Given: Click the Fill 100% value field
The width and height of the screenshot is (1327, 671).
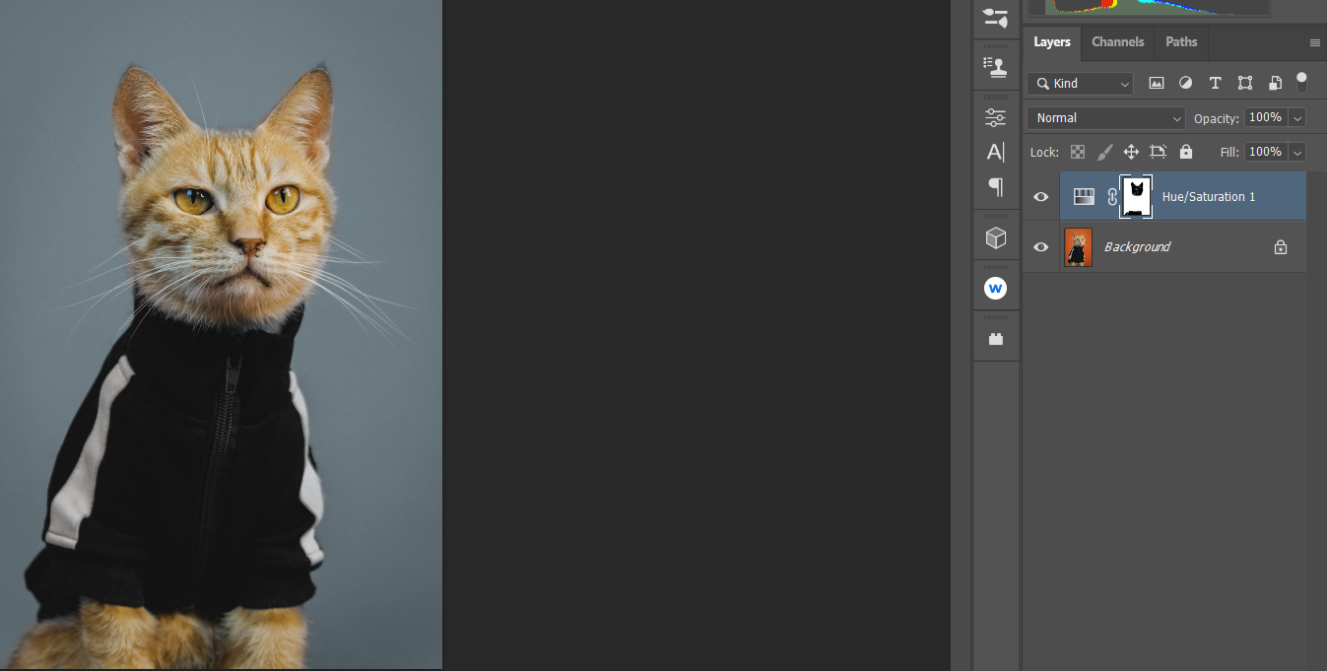Looking at the screenshot, I should point(1266,152).
